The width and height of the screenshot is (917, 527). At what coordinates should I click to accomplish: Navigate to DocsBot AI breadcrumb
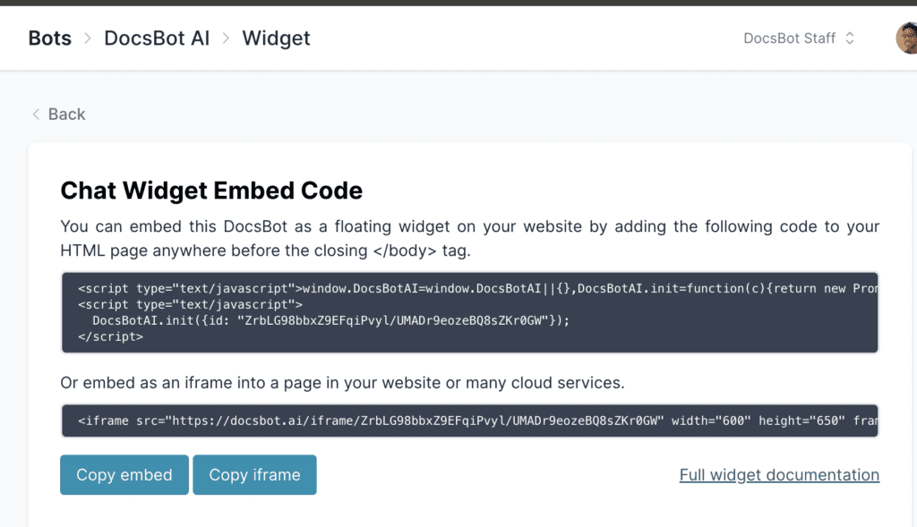point(157,38)
